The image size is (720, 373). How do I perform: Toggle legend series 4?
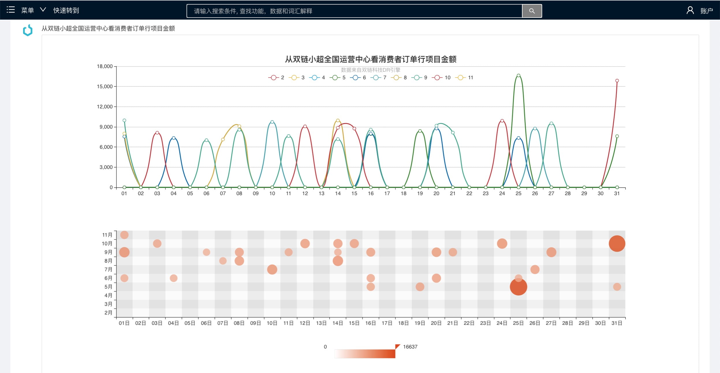[x=317, y=78]
